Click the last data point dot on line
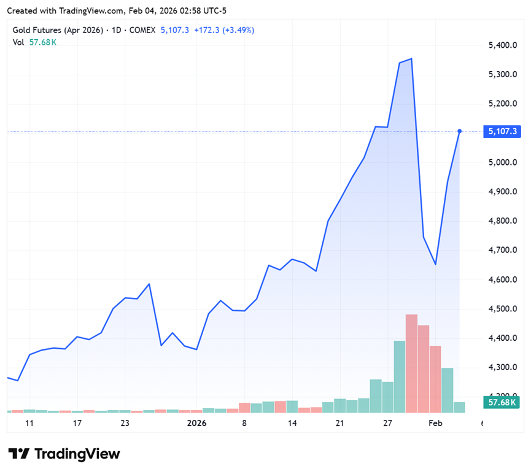Viewport: 531px width, 475px height. tap(459, 131)
